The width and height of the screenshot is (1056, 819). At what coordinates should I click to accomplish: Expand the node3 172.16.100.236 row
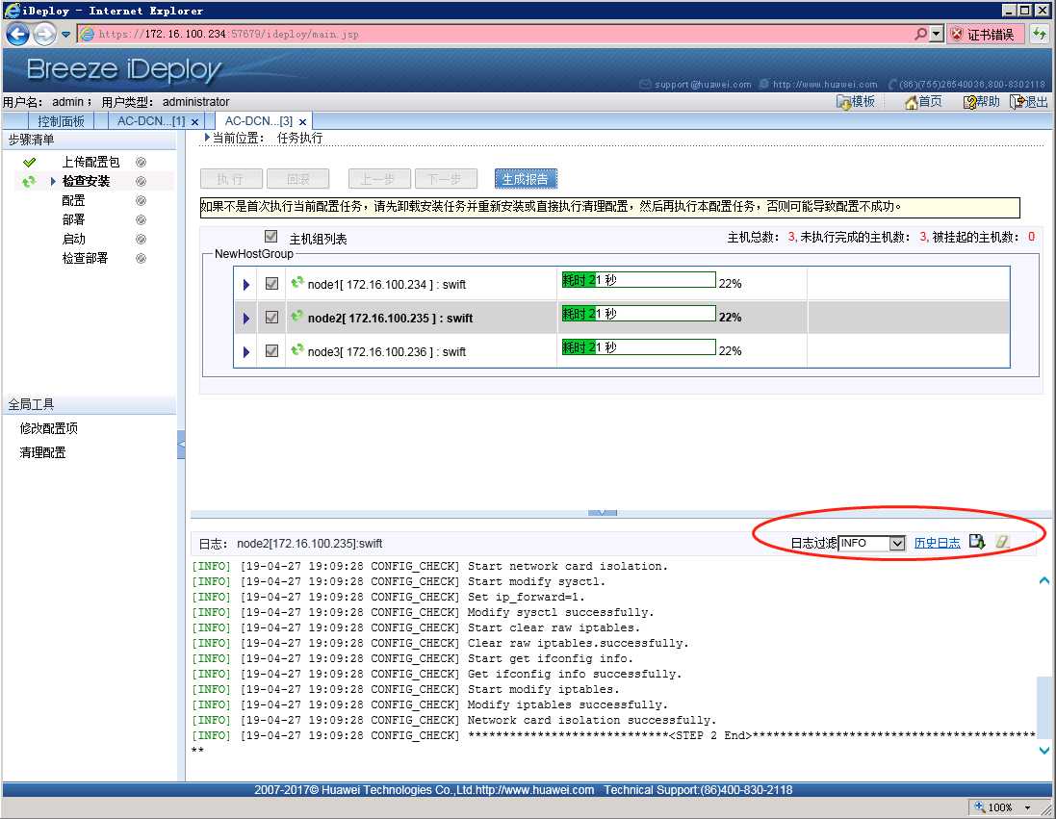[x=246, y=351]
